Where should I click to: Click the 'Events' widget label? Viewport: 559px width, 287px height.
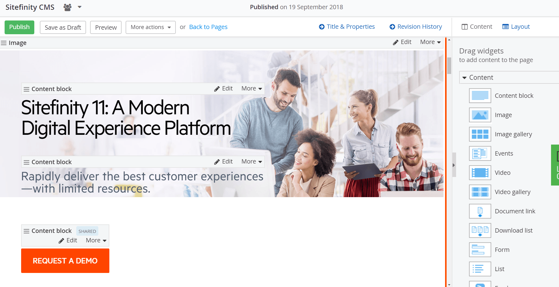[x=504, y=153]
